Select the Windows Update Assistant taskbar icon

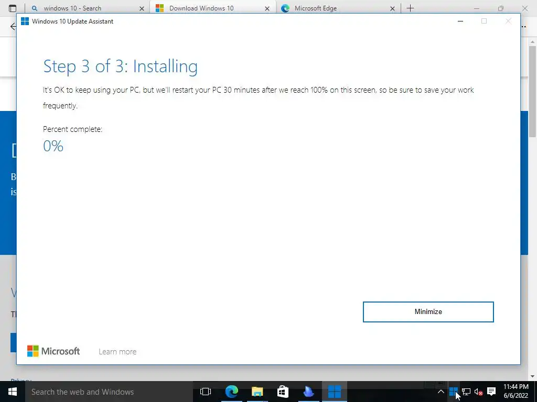coord(335,392)
